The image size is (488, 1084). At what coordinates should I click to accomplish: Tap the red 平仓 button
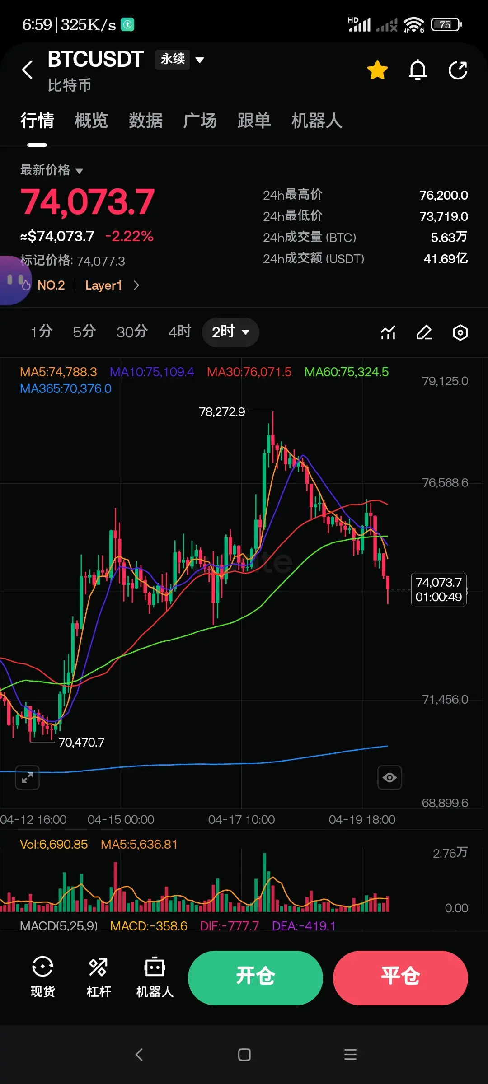[400, 978]
